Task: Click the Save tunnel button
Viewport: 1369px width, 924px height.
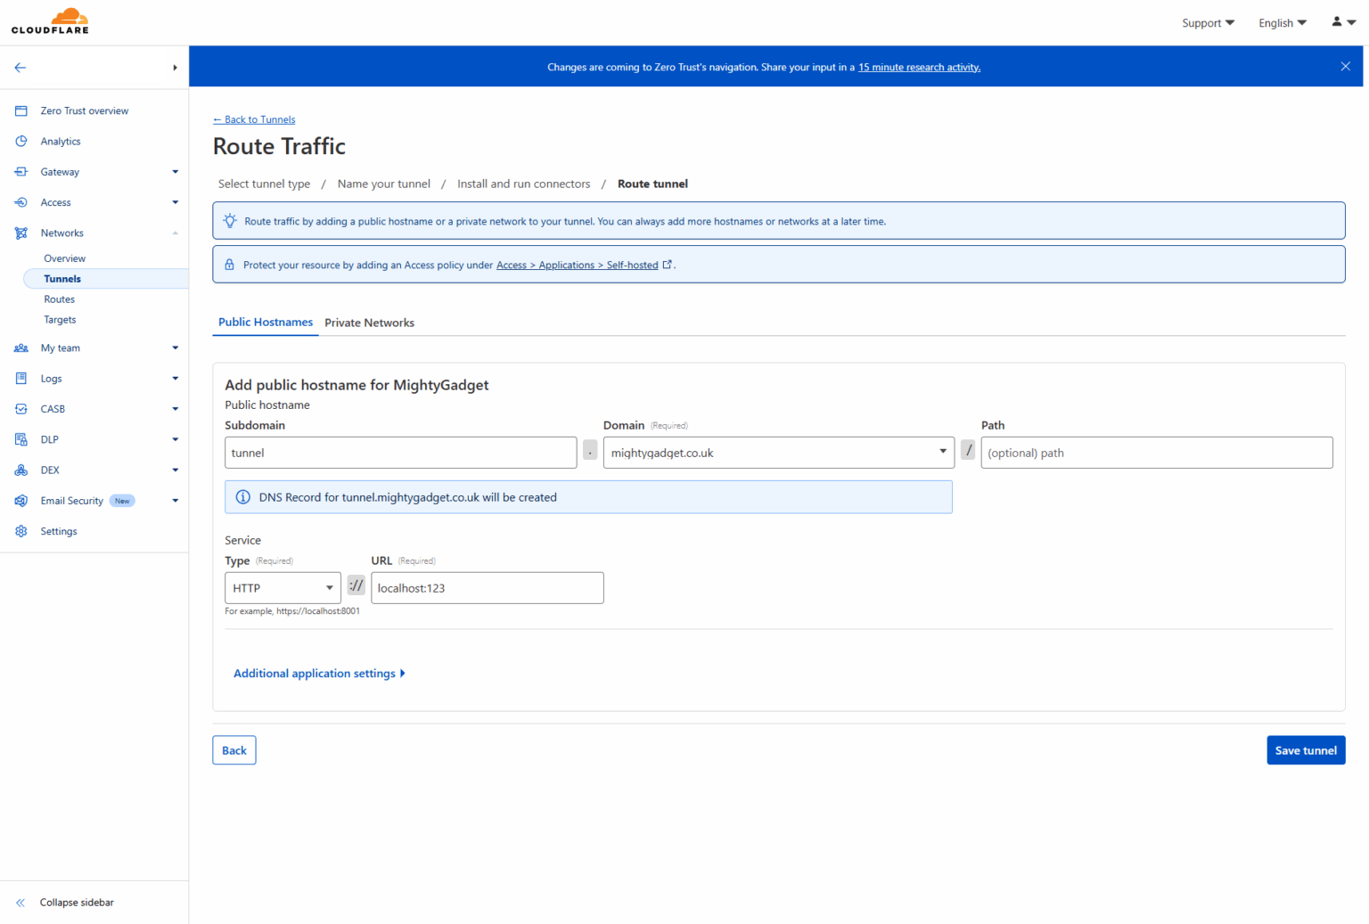Action: click(x=1306, y=749)
